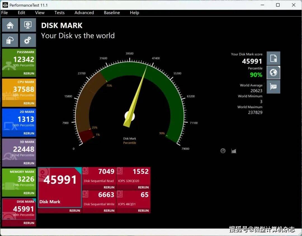The height and width of the screenshot is (236, 302).
Task: Open the cloud baseline upload icon
Action: (x=10, y=40)
